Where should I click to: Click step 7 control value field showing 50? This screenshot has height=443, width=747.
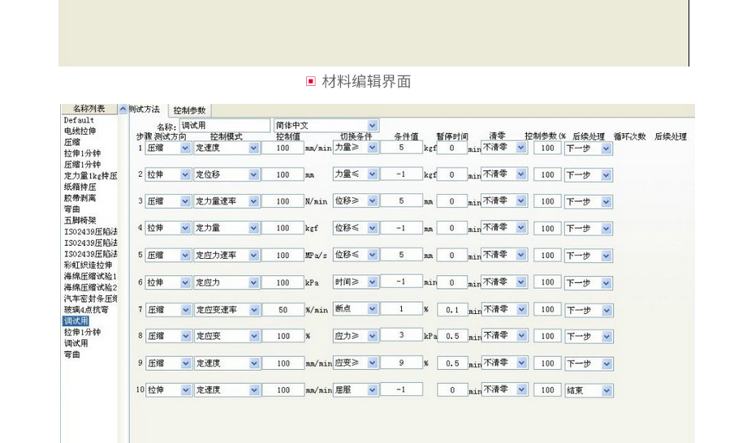pyautogui.click(x=283, y=310)
